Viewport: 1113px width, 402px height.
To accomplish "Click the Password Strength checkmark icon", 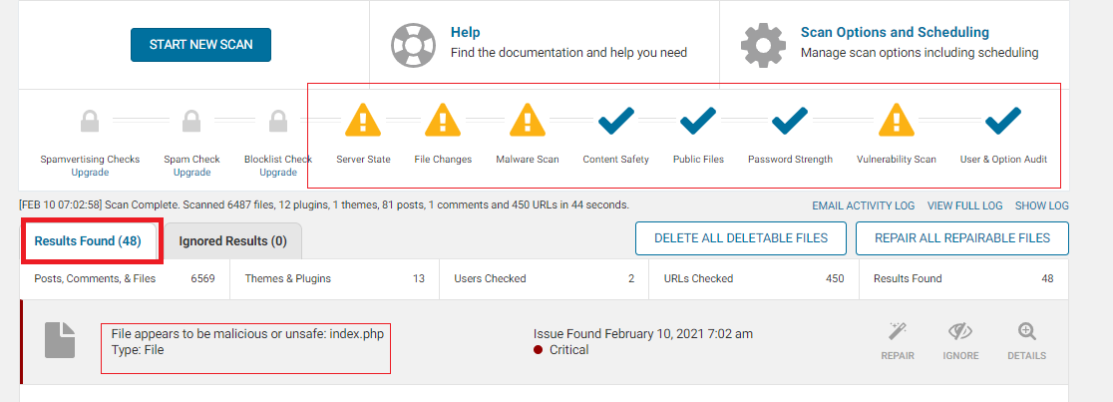I will [x=790, y=122].
